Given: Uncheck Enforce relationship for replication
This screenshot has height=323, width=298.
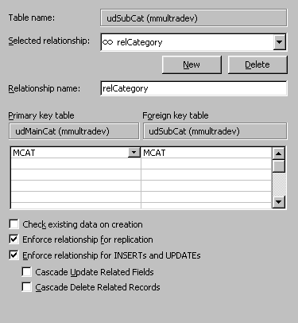Looking at the screenshot, I should tap(14, 239).
